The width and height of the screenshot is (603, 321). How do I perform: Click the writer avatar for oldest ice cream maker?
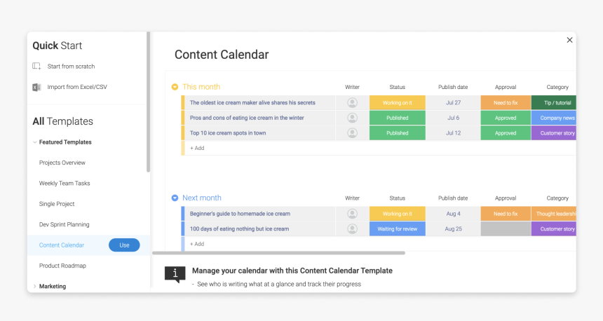pyautogui.click(x=352, y=102)
